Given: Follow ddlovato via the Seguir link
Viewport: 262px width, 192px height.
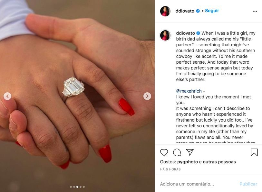Looking at the screenshot, I should 212,11.
